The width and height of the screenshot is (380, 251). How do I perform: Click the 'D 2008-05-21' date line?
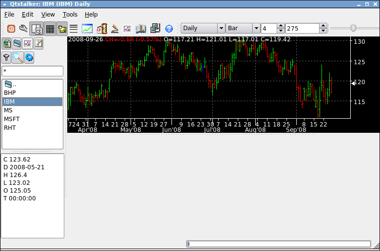click(24, 167)
